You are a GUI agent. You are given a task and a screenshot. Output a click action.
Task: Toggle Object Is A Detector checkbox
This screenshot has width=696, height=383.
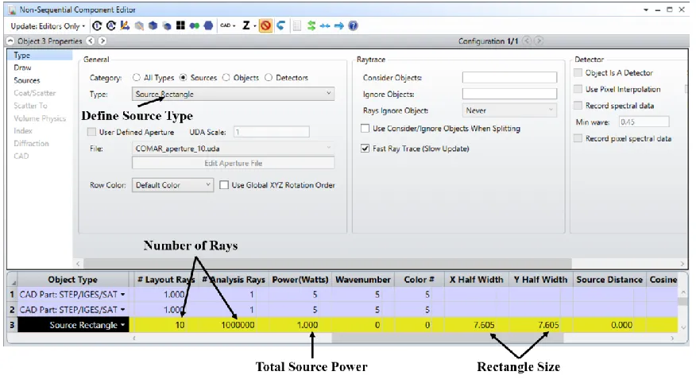(578, 73)
